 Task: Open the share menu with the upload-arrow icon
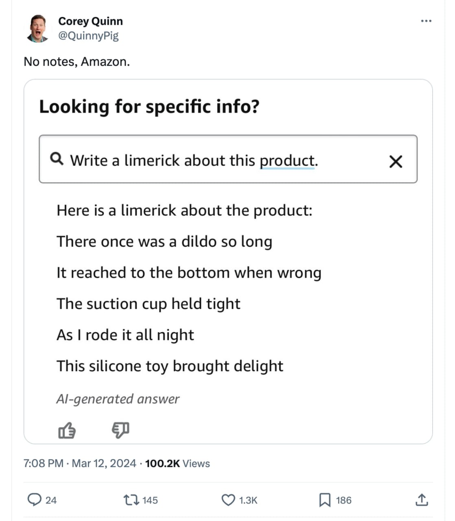click(x=422, y=500)
